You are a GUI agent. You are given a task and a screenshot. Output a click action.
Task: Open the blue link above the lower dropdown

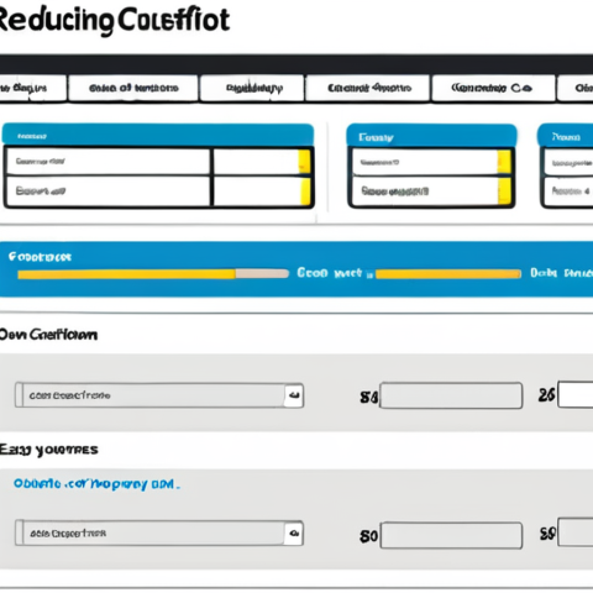coord(97,484)
